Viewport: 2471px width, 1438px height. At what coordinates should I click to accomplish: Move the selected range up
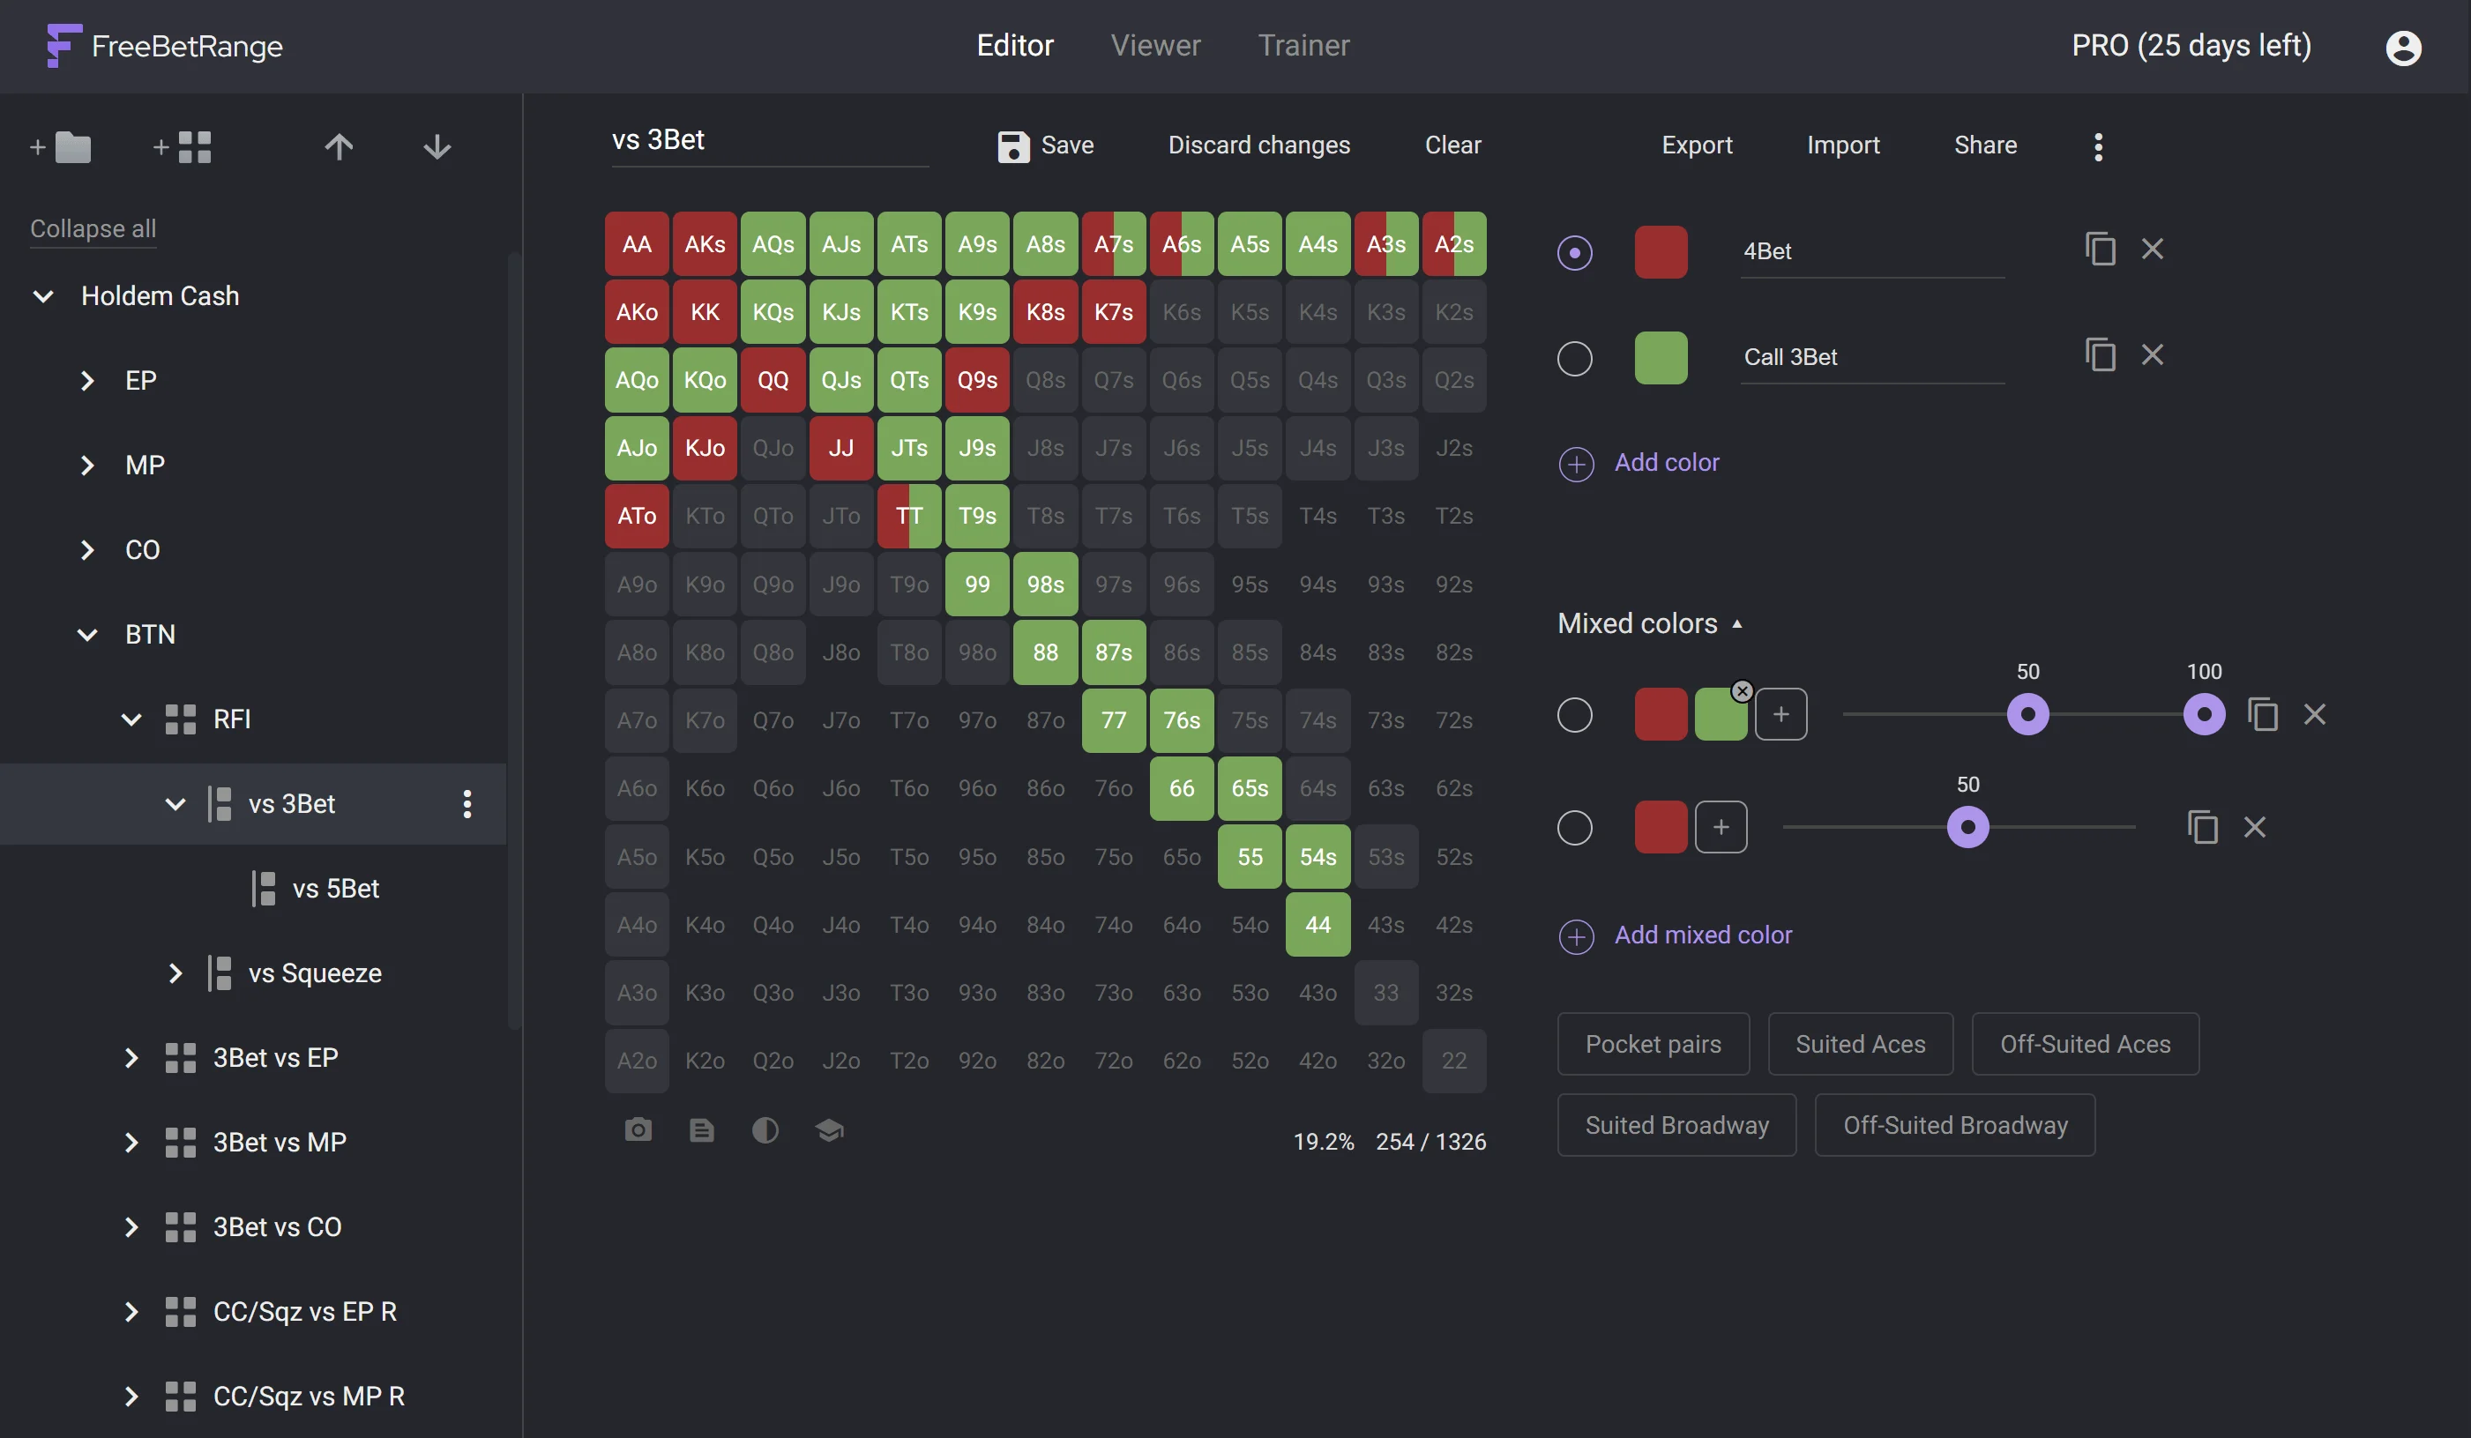pos(337,147)
